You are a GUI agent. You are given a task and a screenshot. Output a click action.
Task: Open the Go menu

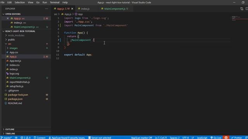pos(38,2)
